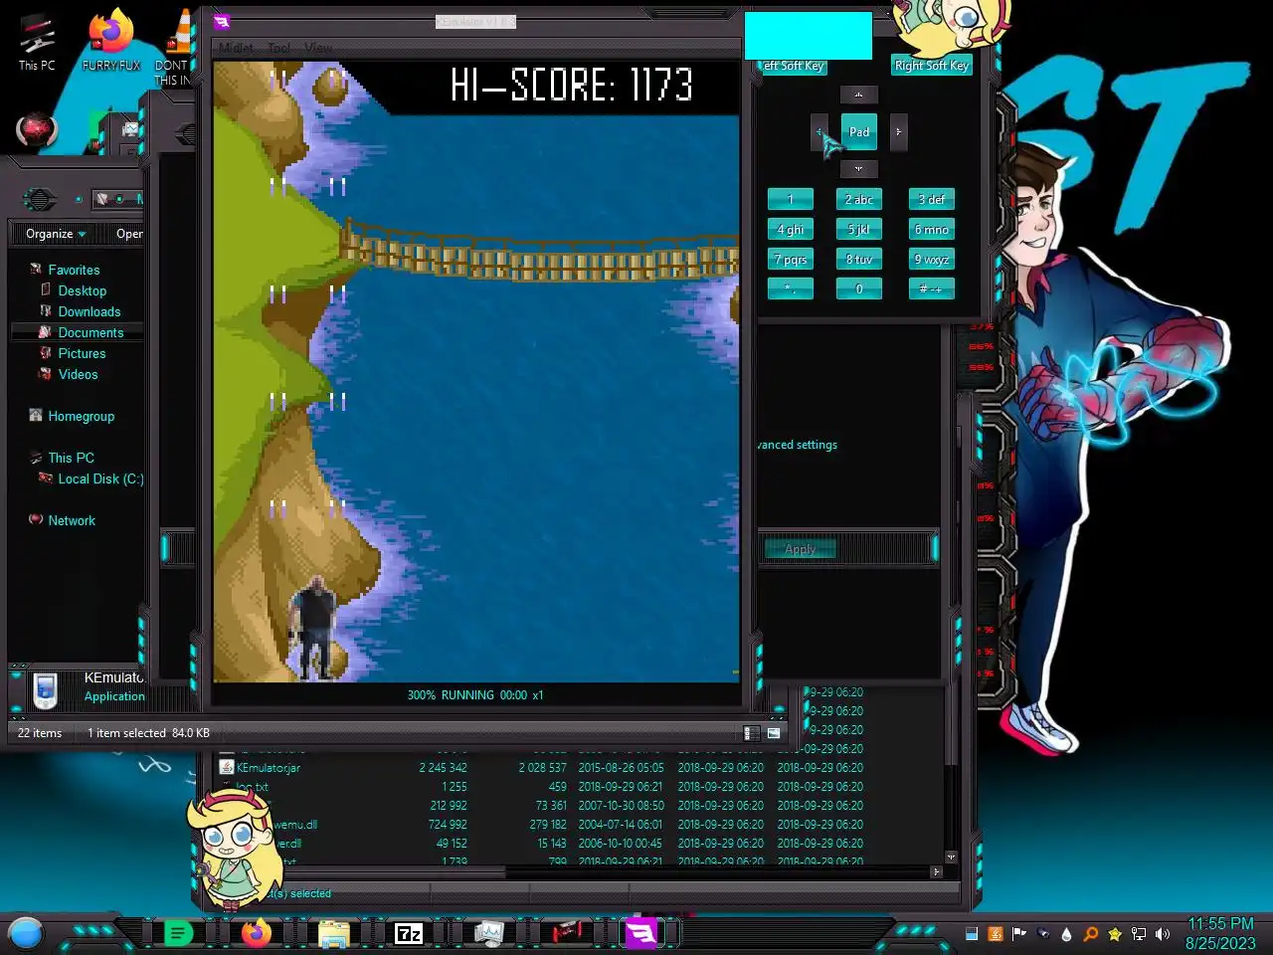This screenshot has width=1273, height=955.
Task: Click the keypad down arrow below Pad
Action: 858,169
